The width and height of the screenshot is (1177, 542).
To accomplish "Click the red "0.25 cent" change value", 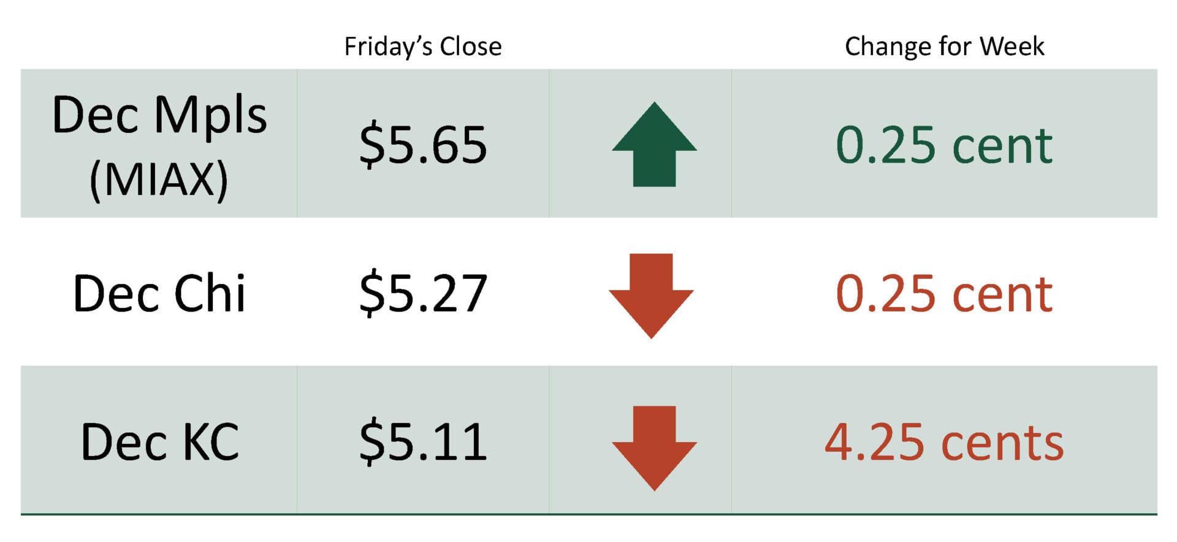I will [x=944, y=294].
